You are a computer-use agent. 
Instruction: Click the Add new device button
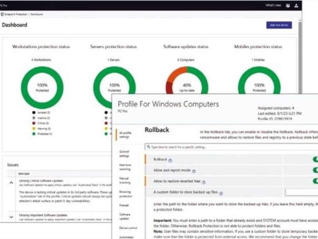pos(279,25)
